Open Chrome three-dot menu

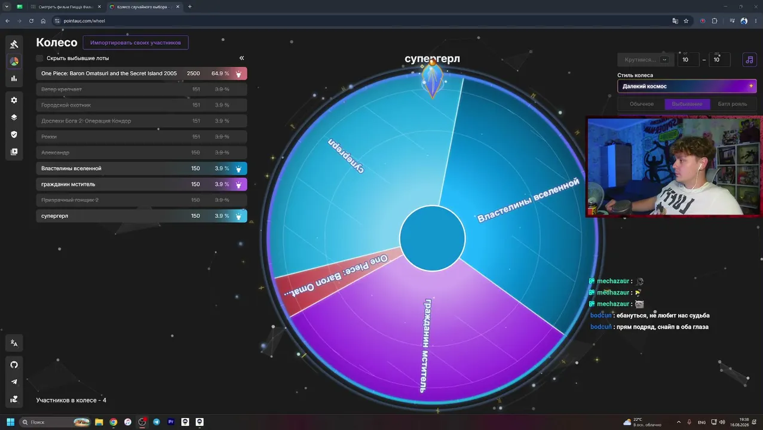coord(756,21)
